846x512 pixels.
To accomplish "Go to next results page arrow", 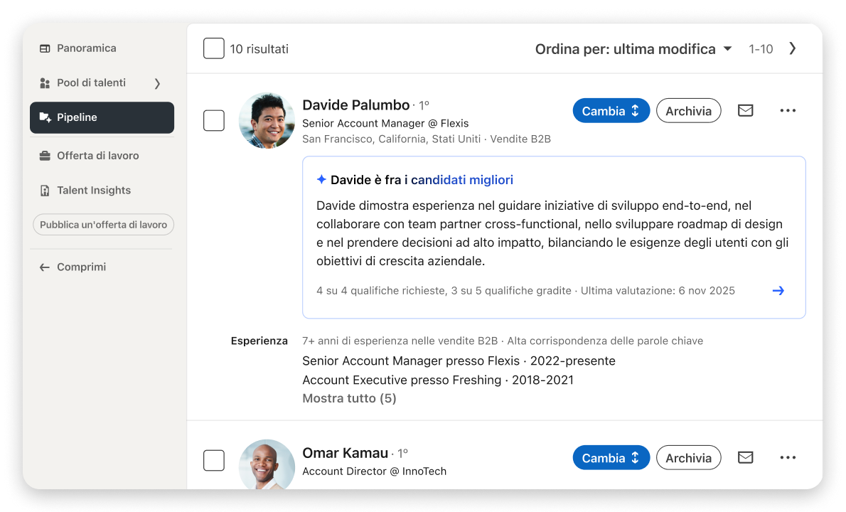I will coord(792,48).
